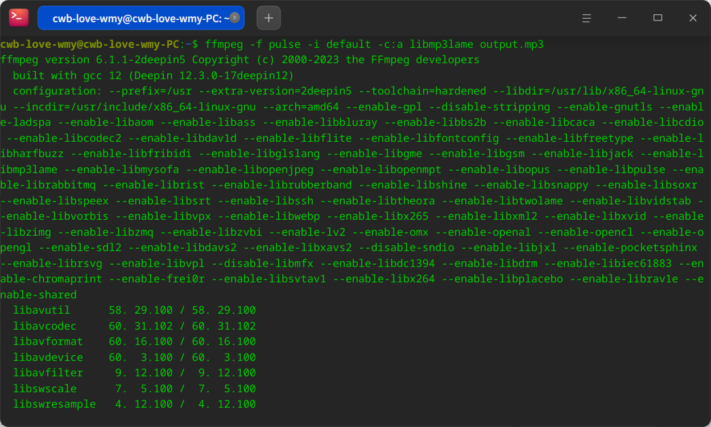Click the '--enable-libfontconfig' option text
Screen dimensions: 711x427
tap(429, 138)
